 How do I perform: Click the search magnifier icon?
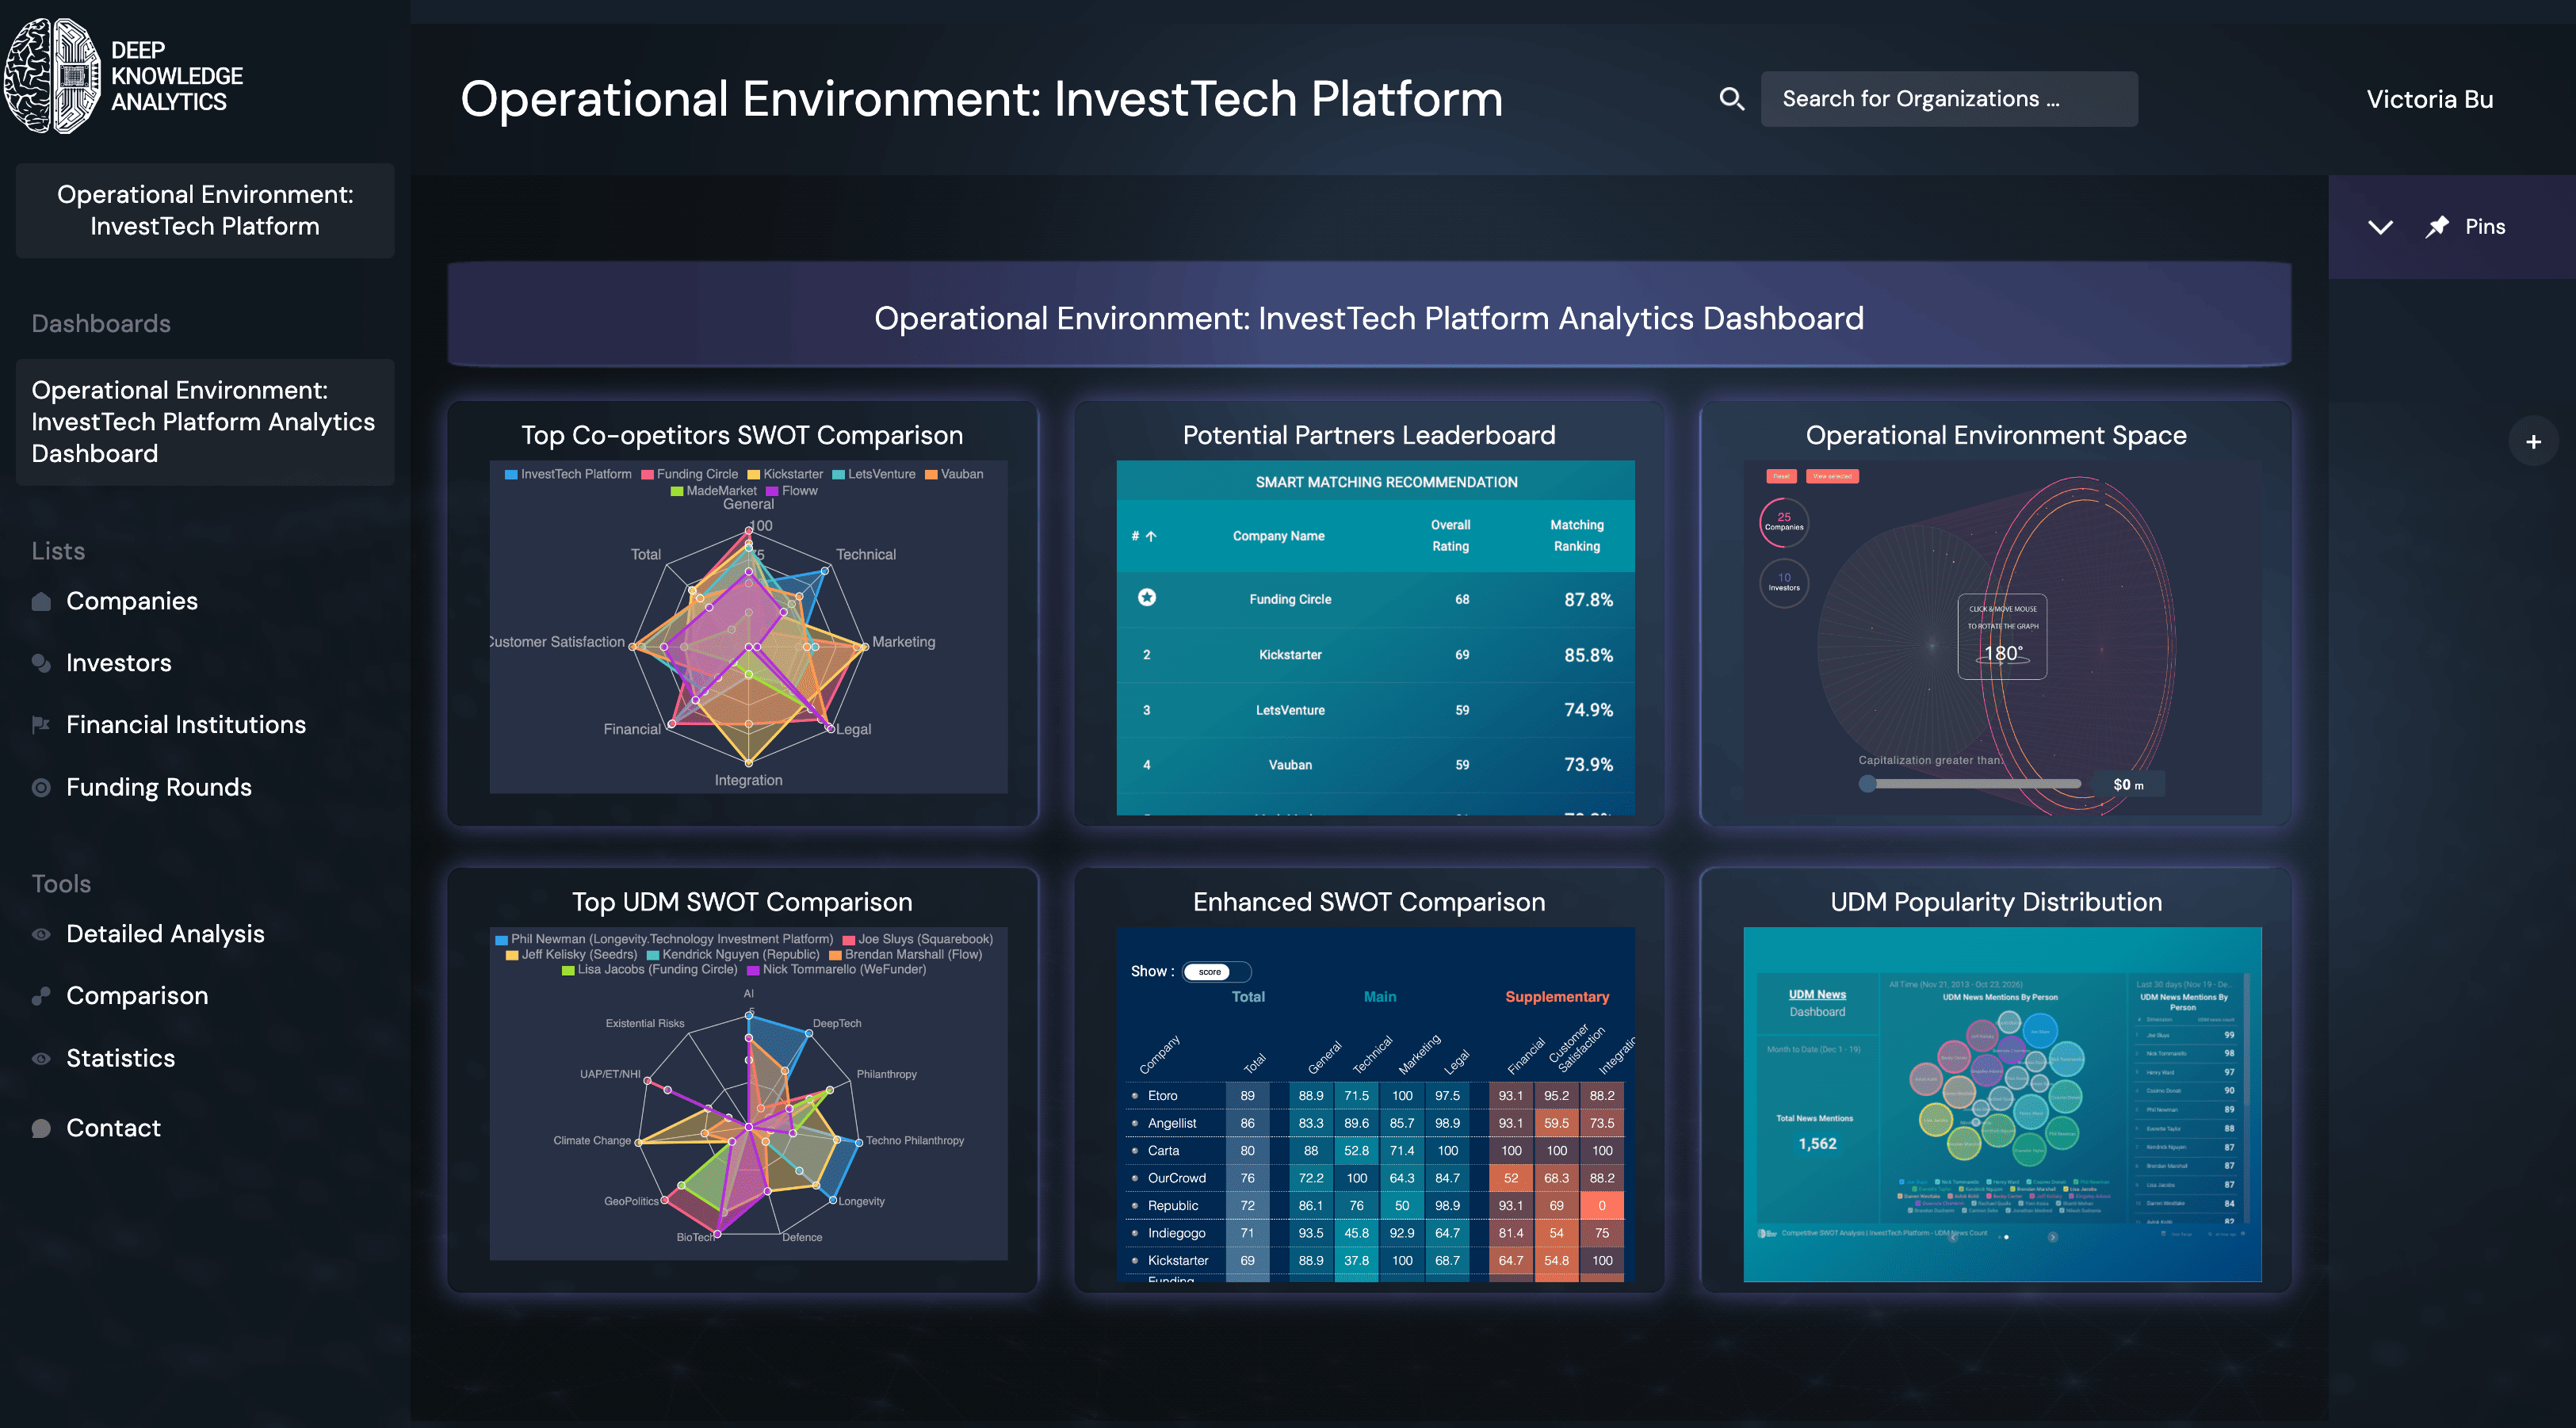point(1731,99)
